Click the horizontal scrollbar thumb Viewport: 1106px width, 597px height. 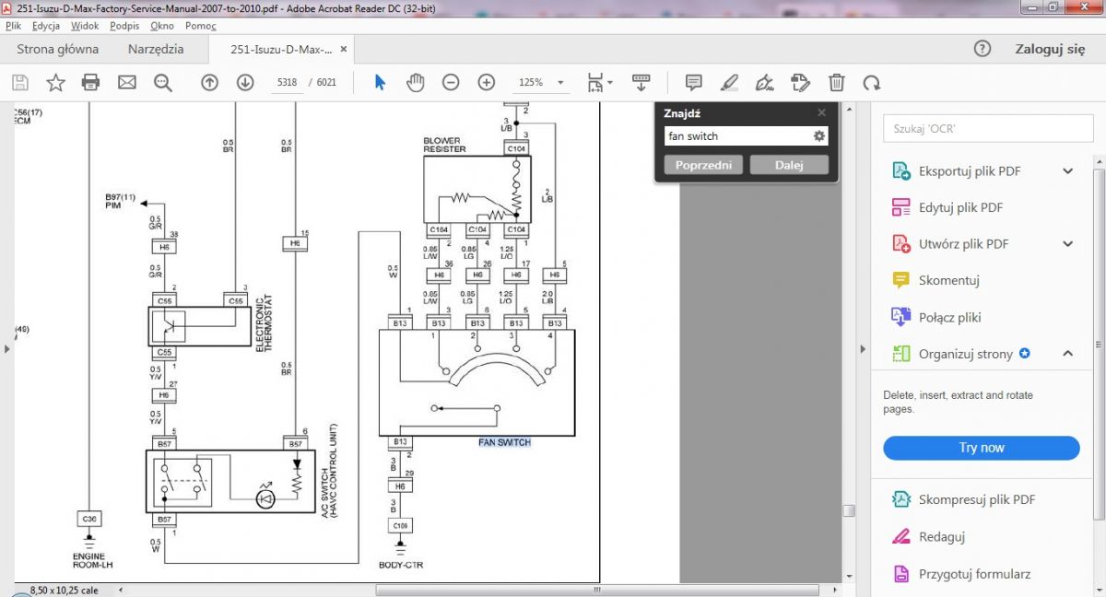[x=597, y=589]
